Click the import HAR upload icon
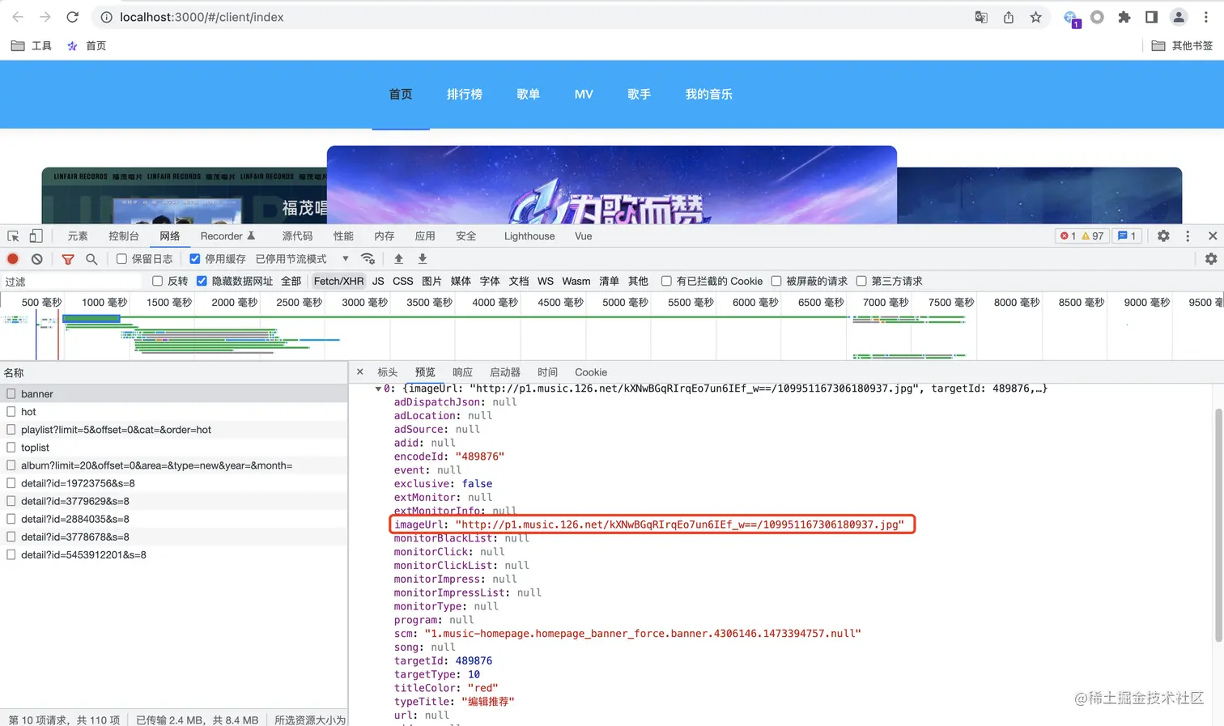Image resolution: width=1224 pixels, height=726 pixels. click(398, 259)
